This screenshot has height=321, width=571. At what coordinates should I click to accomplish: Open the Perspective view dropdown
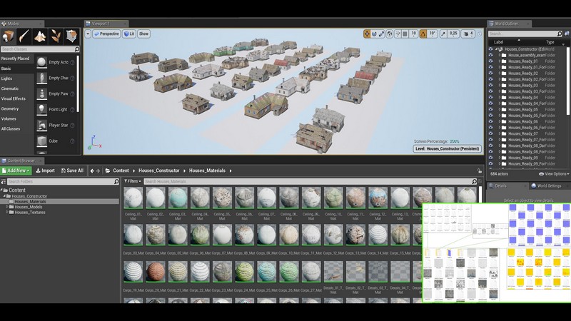click(x=106, y=34)
